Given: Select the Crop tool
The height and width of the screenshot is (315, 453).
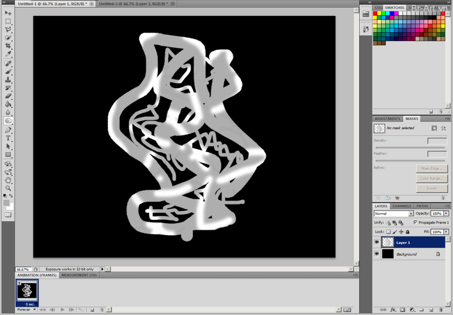Looking at the screenshot, I should point(8,46).
